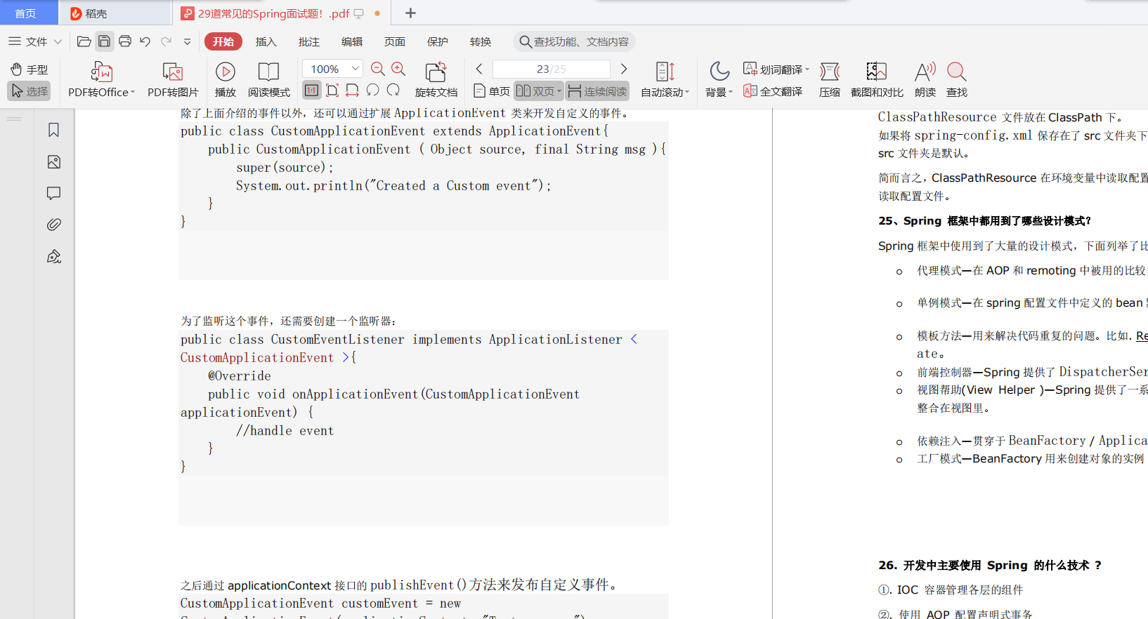Click 旋转文档 rotate document button
The width and height of the screenshot is (1148, 619).
[x=436, y=79]
